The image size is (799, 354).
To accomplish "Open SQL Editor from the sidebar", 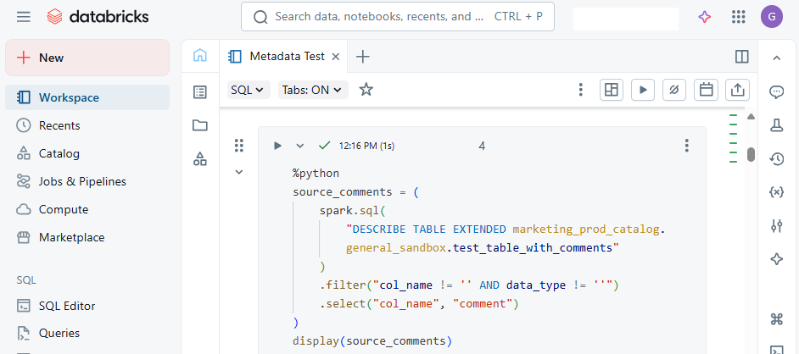I will click(67, 306).
